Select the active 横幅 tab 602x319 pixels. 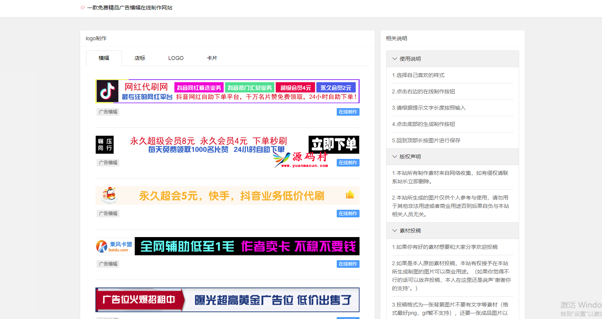[104, 58]
